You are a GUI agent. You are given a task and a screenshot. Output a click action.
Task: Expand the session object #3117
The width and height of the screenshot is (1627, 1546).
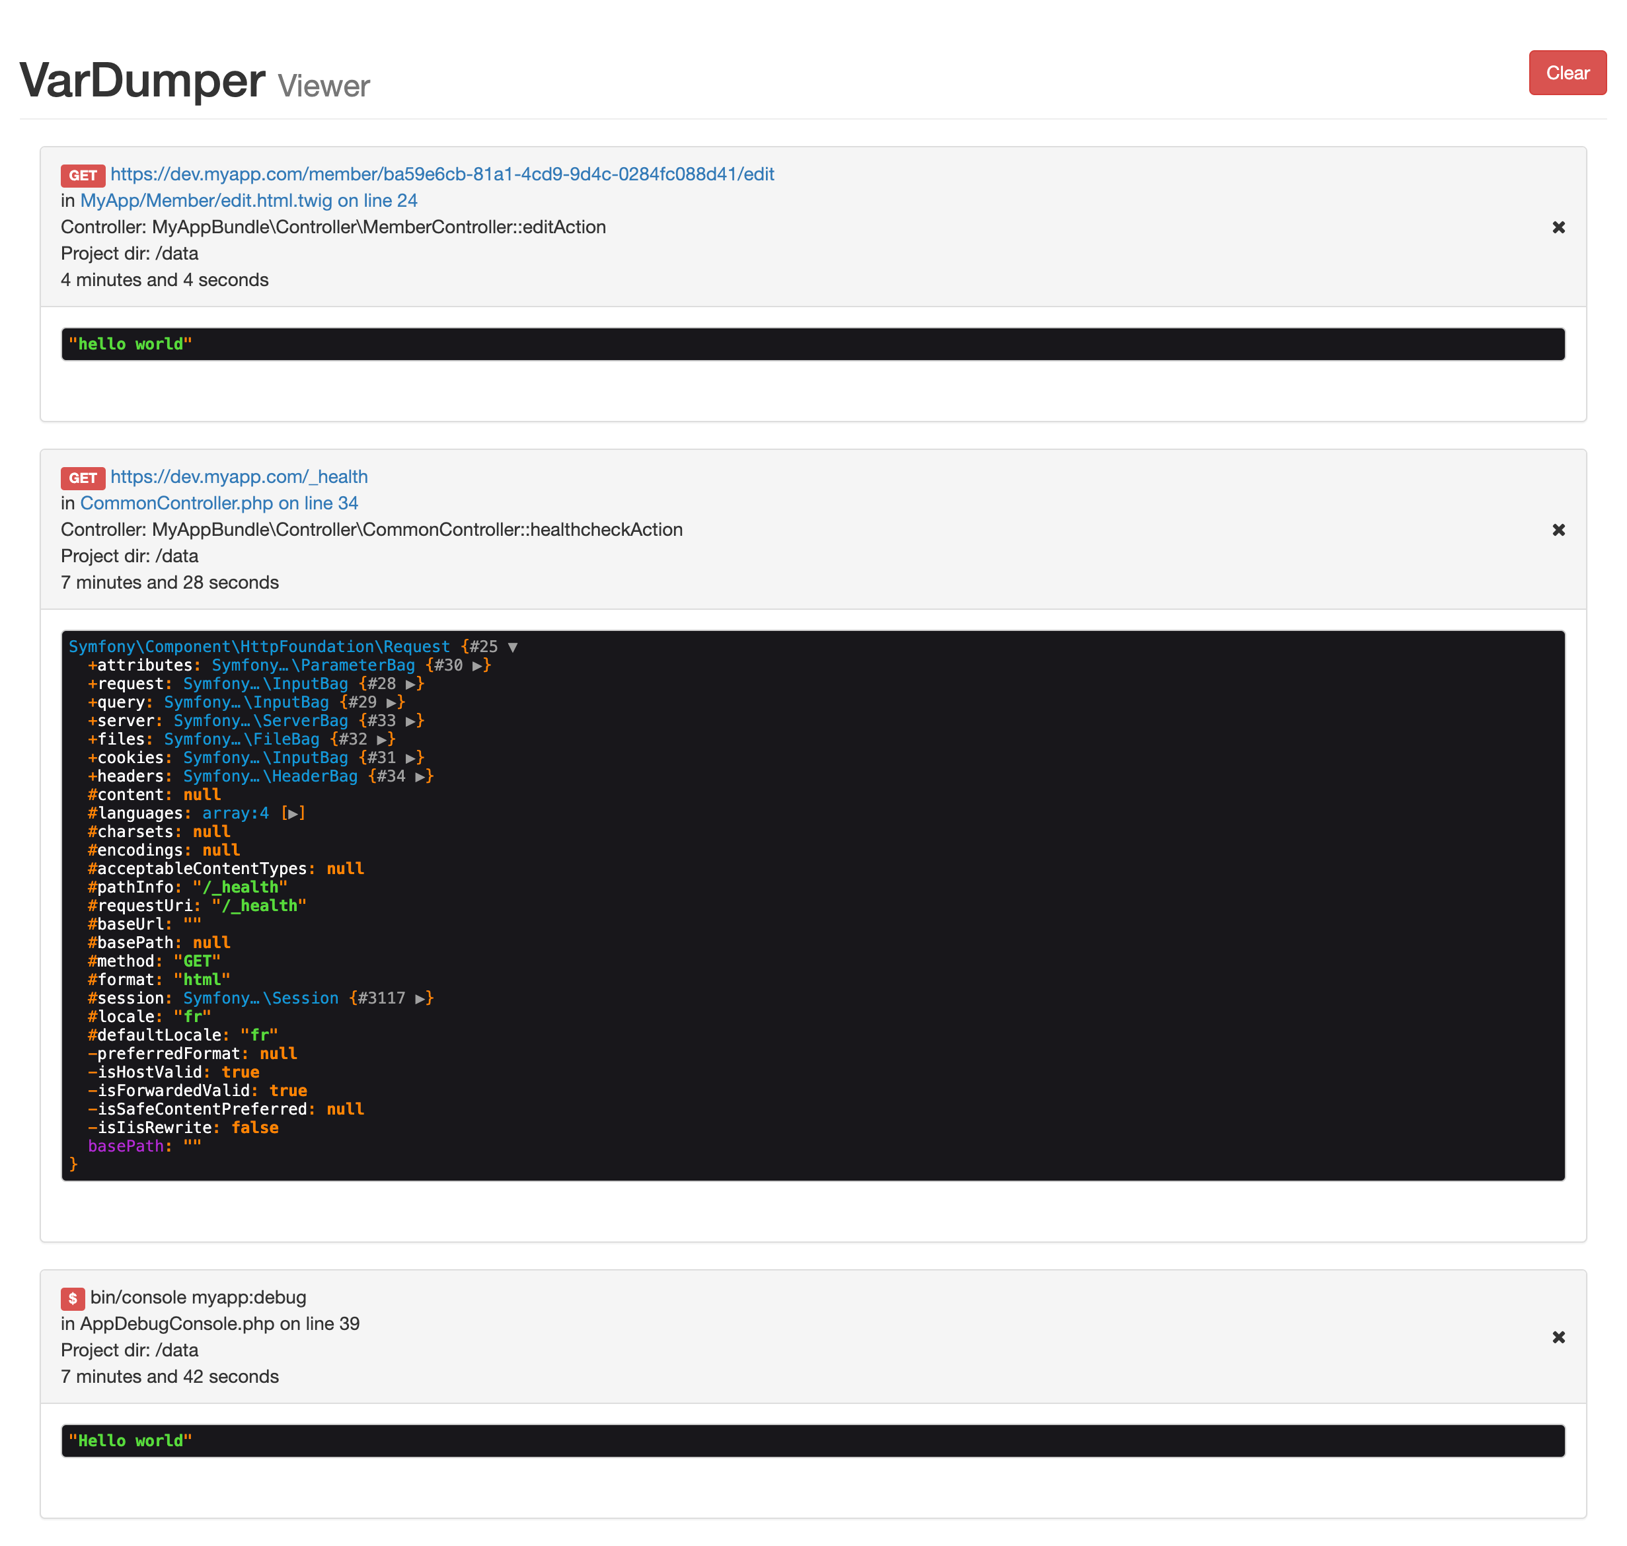point(420,999)
